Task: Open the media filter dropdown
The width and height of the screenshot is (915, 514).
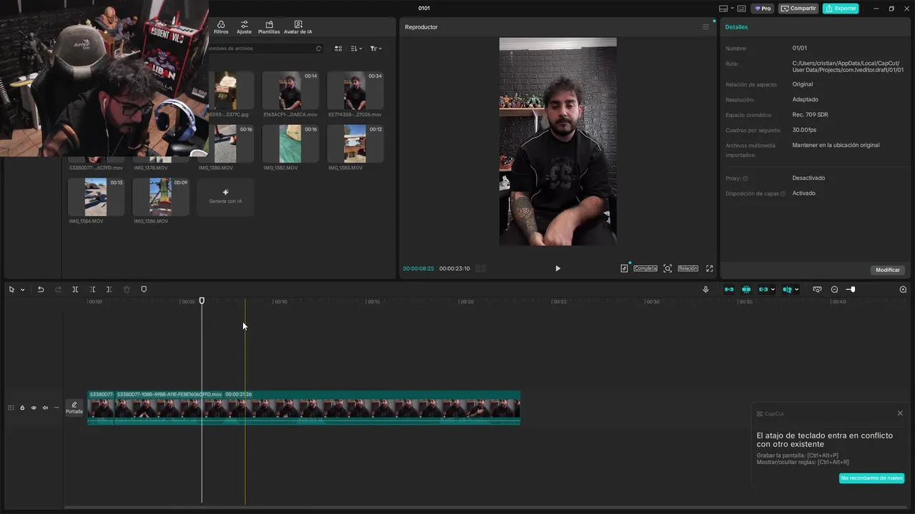Action: click(375, 49)
